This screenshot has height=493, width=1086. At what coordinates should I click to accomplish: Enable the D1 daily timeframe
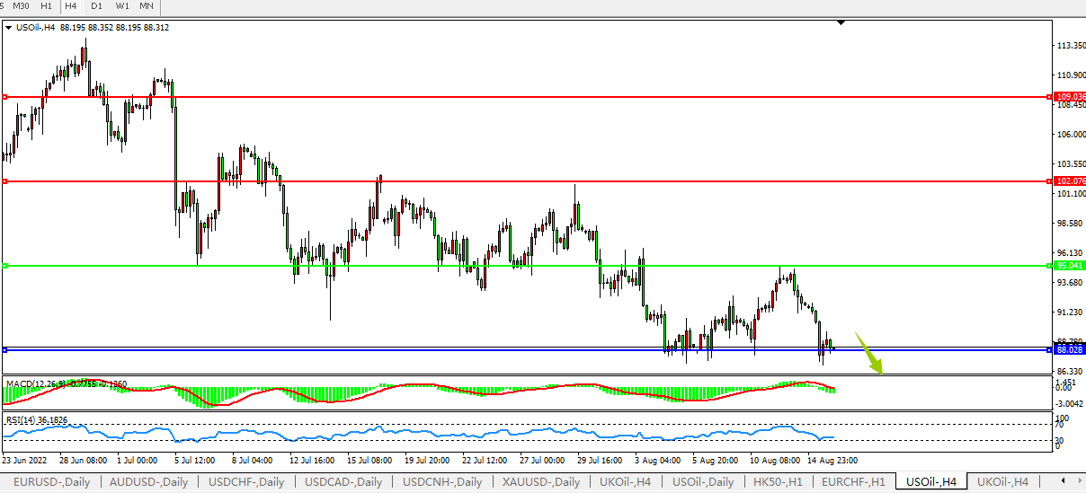click(x=96, y=6)
